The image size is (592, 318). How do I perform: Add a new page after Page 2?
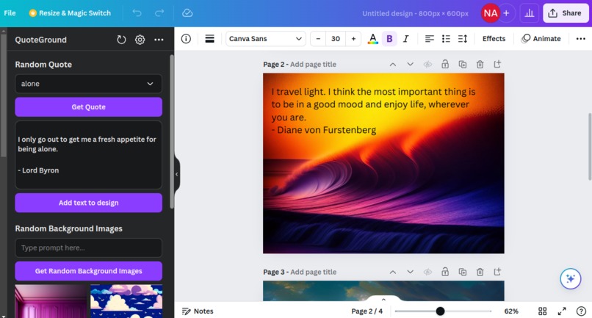(x=497, y=64)
